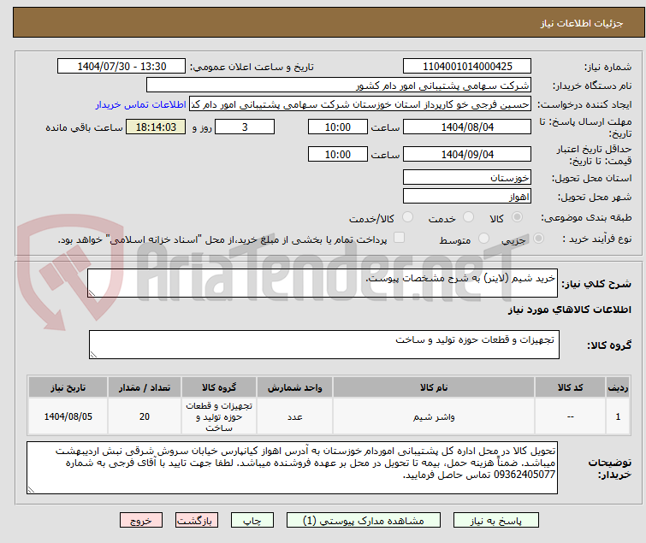Click the گروه کالا table column header
The width and height of the screenshot is (646, 543).
tap(219, 387)
